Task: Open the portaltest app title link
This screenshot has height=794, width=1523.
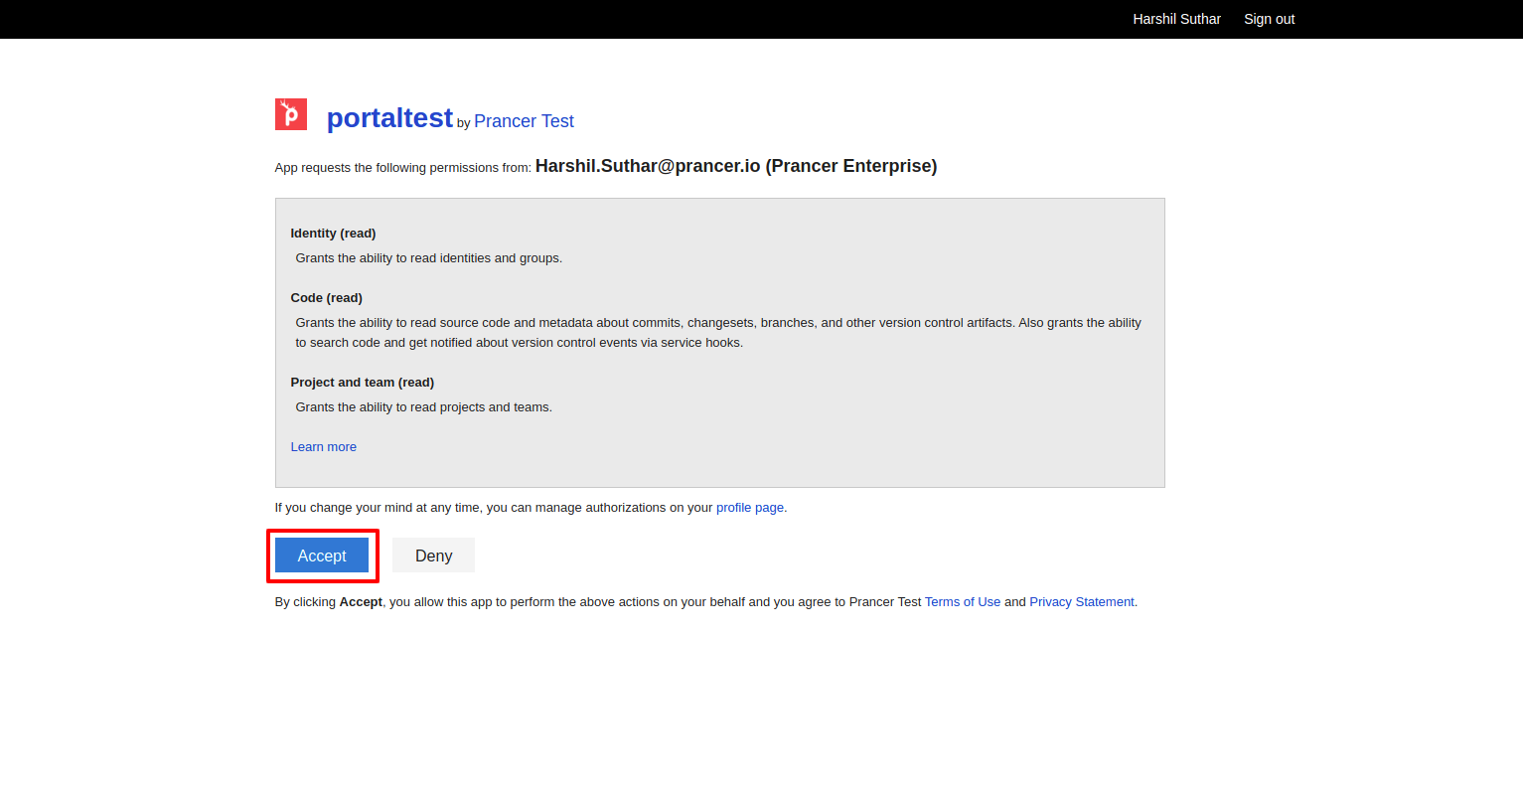Action: tap(389, 118)
